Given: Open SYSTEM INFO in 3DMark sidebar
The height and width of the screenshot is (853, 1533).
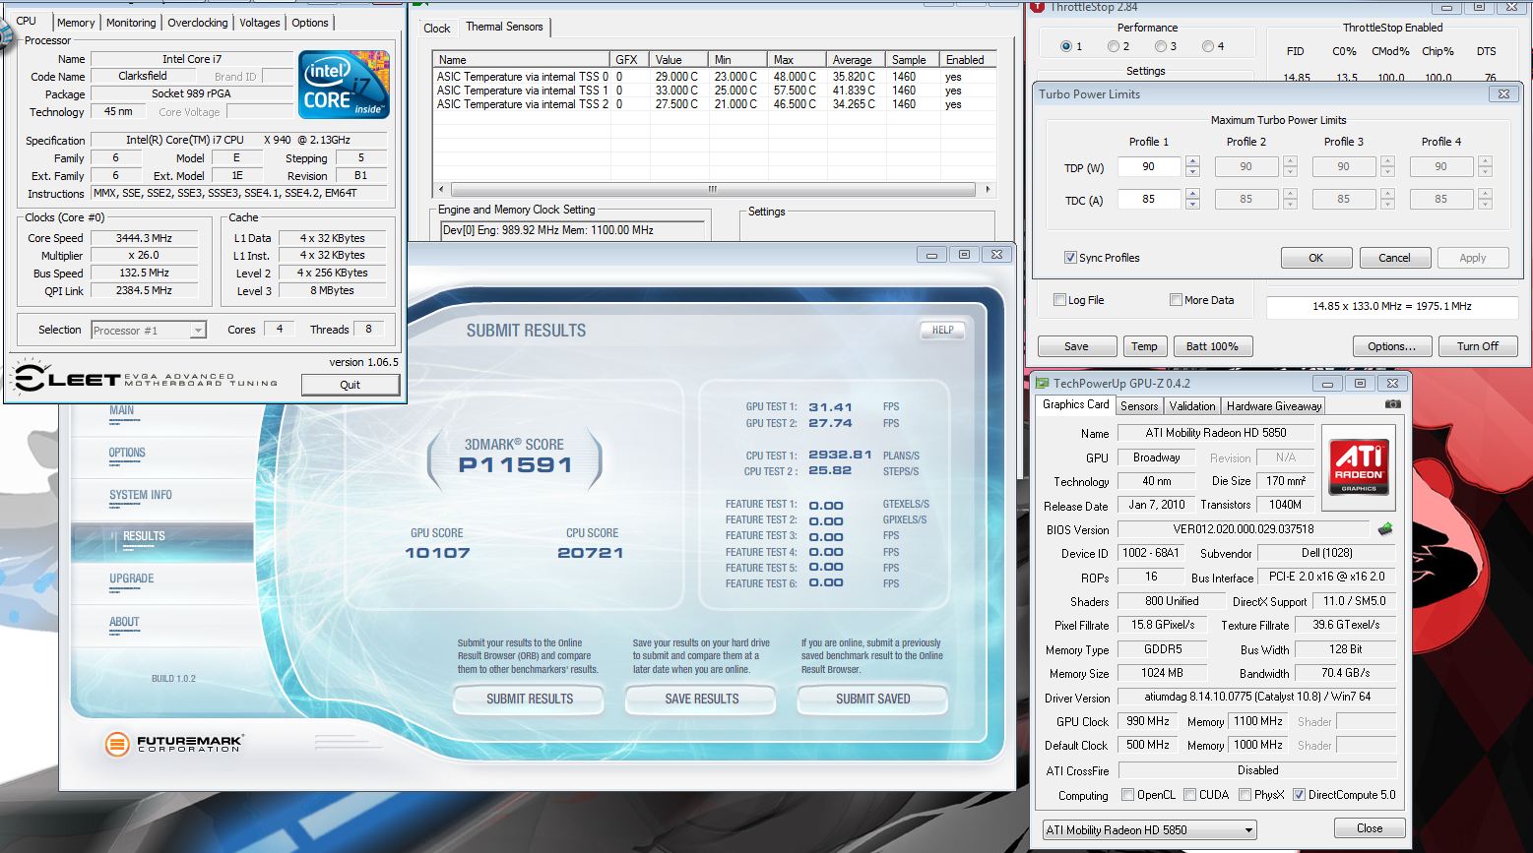Looking at the screenshot, I should (x=141, y=496).
